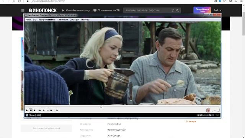Open the Вид menu in the player
This screenshot has width=245, height=138.
35,20
